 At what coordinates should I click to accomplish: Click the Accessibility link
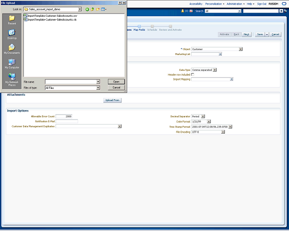[x=196, y=4]
